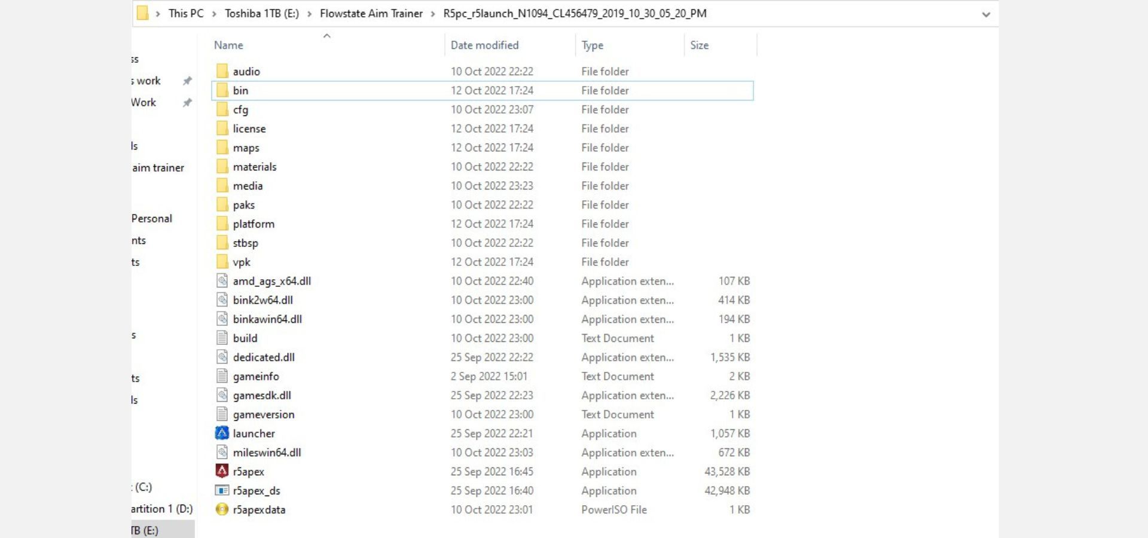Select the file name 'r5apex_ds'
The image size is (1148, 538).
click(x=257, y=491)
